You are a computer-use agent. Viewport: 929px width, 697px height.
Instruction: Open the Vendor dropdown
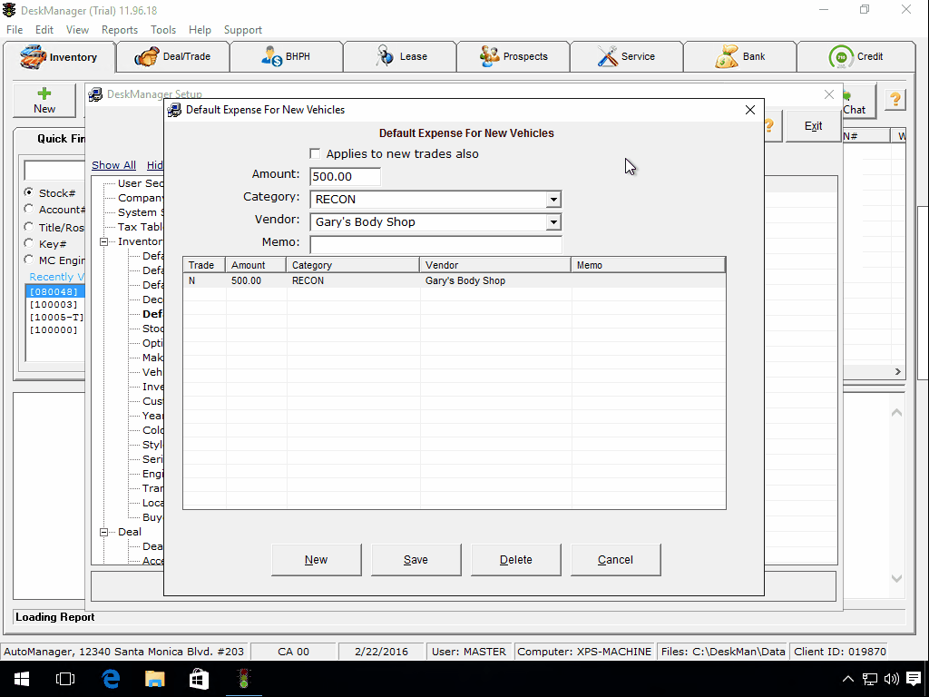(552, 221)
